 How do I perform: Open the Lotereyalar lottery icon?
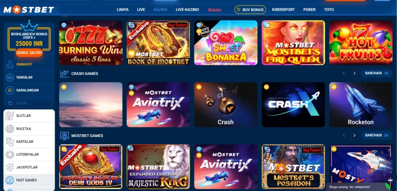coord(10,154)
